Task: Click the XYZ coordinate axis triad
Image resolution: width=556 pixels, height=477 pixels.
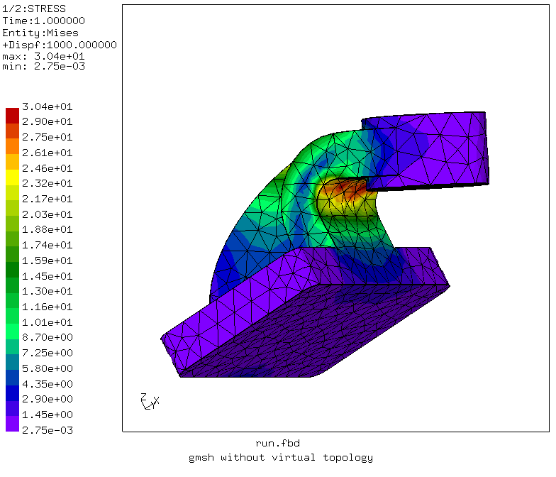Action: click(150, 401)
